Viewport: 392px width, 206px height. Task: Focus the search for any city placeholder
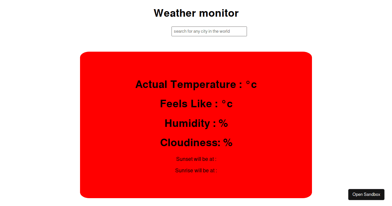(202, 31)
